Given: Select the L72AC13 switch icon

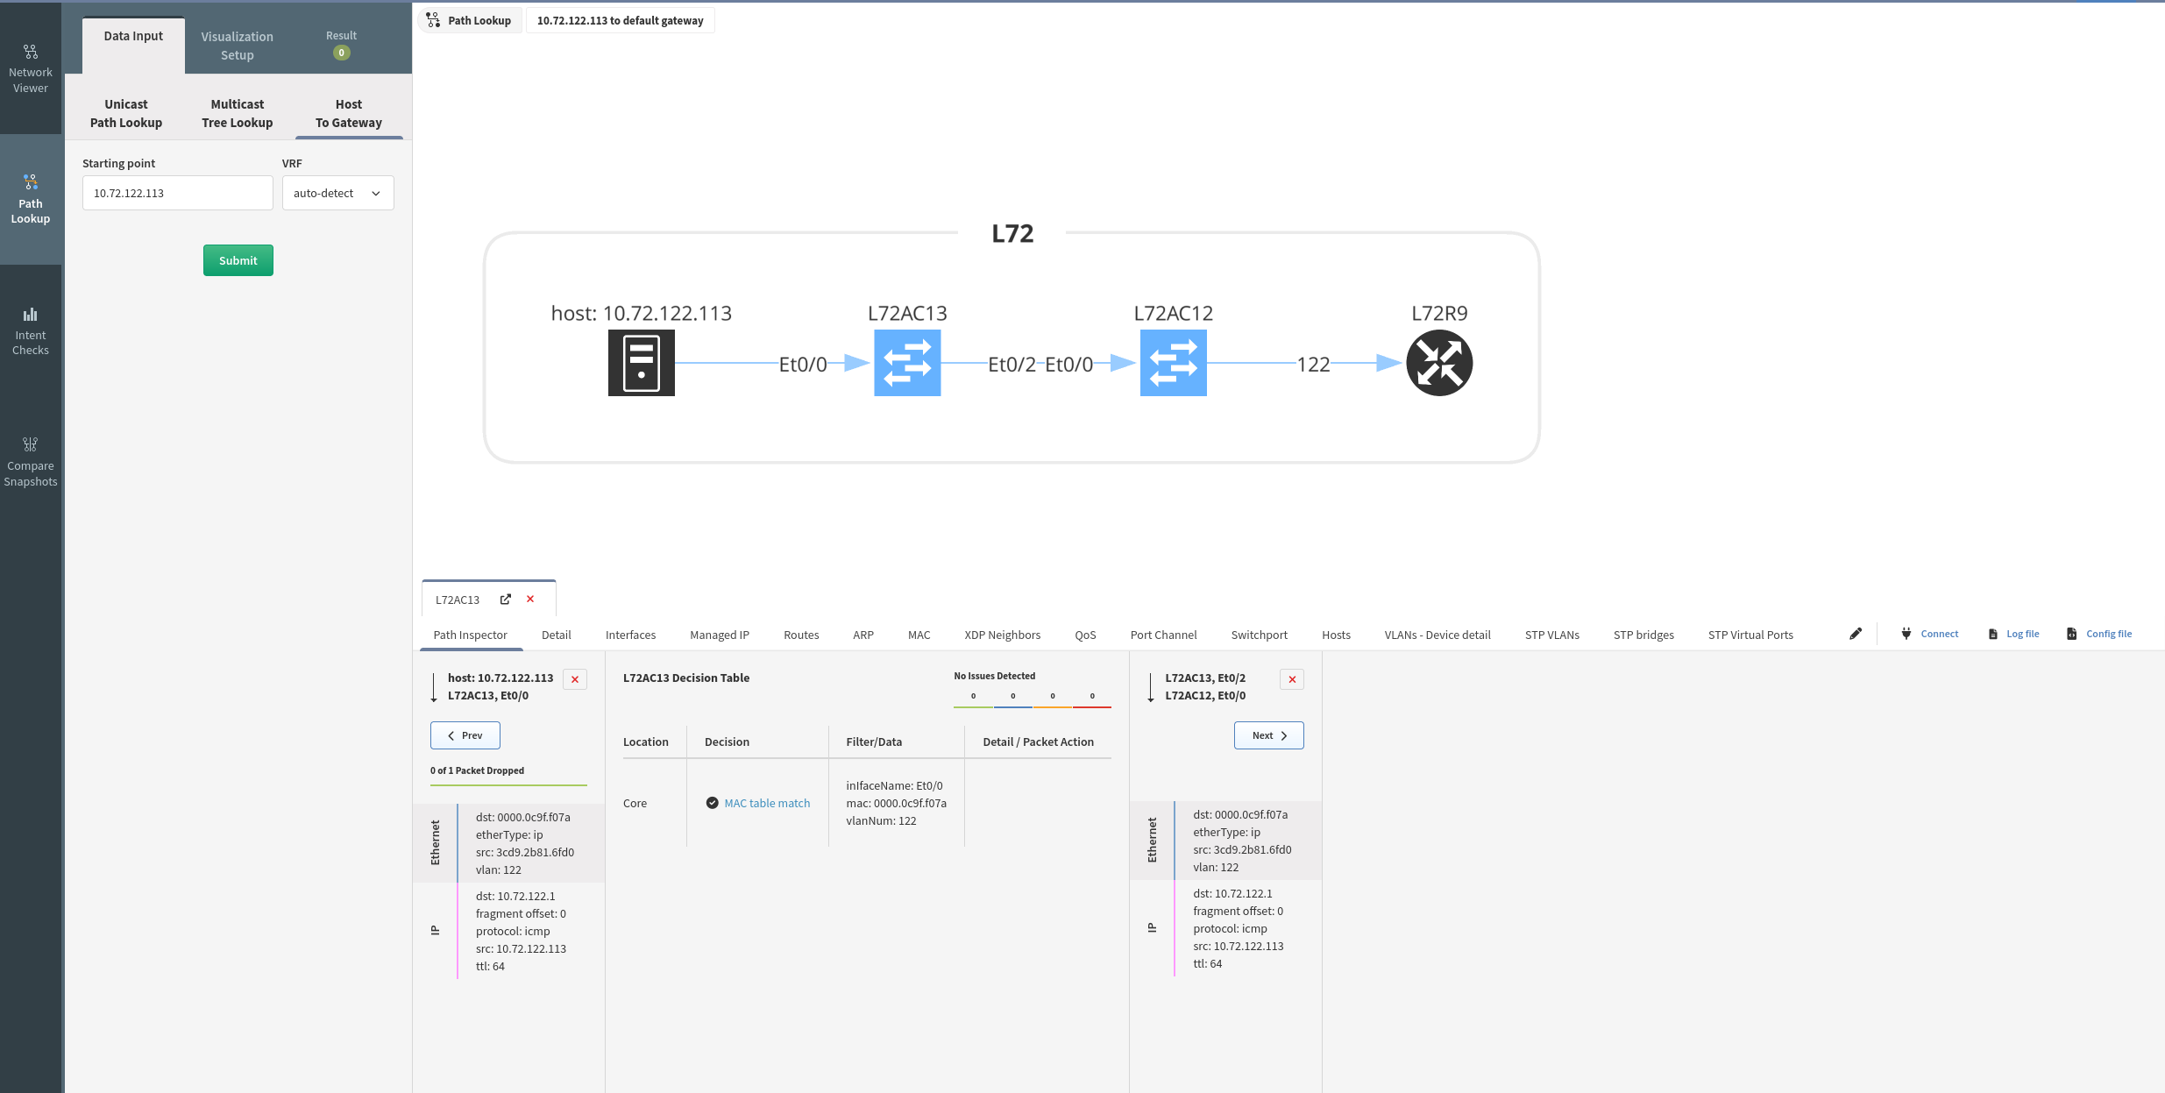Looking at the screenshot, I should pyautogui.click(x=907, y=363).
